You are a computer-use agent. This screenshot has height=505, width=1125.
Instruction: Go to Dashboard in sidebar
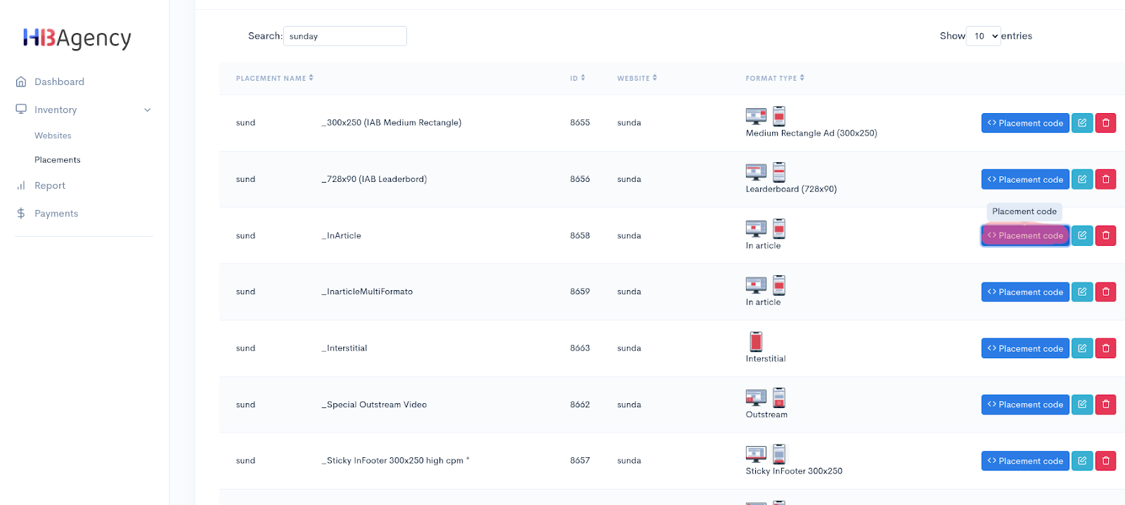pos(59,81)
